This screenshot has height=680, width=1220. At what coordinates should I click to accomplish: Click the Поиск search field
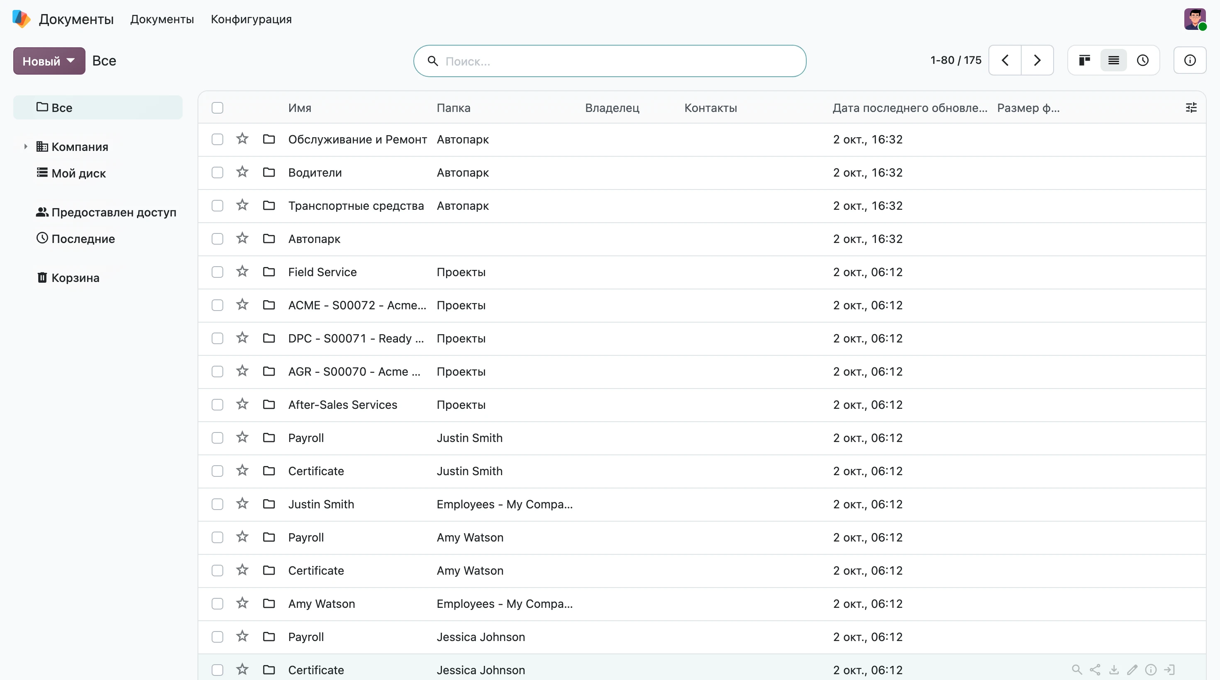pos(610,61)
